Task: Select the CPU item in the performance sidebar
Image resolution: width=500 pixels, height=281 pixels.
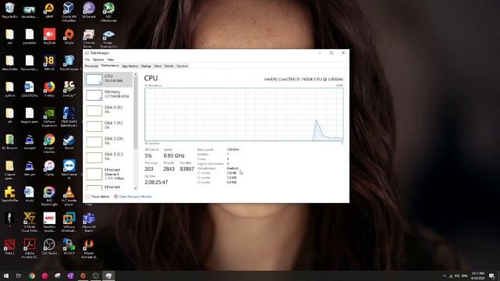Action: click(109, 79)
